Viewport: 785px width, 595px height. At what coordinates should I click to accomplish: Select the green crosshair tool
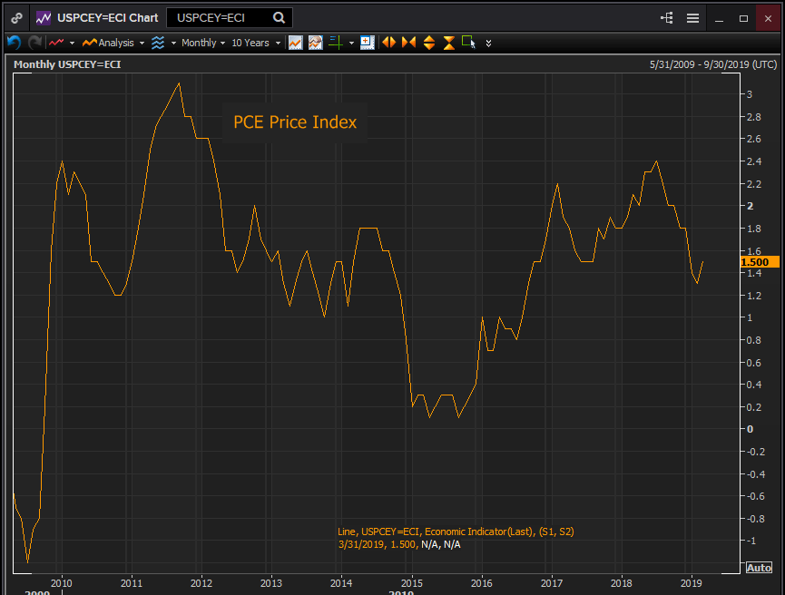coord(336,43)
